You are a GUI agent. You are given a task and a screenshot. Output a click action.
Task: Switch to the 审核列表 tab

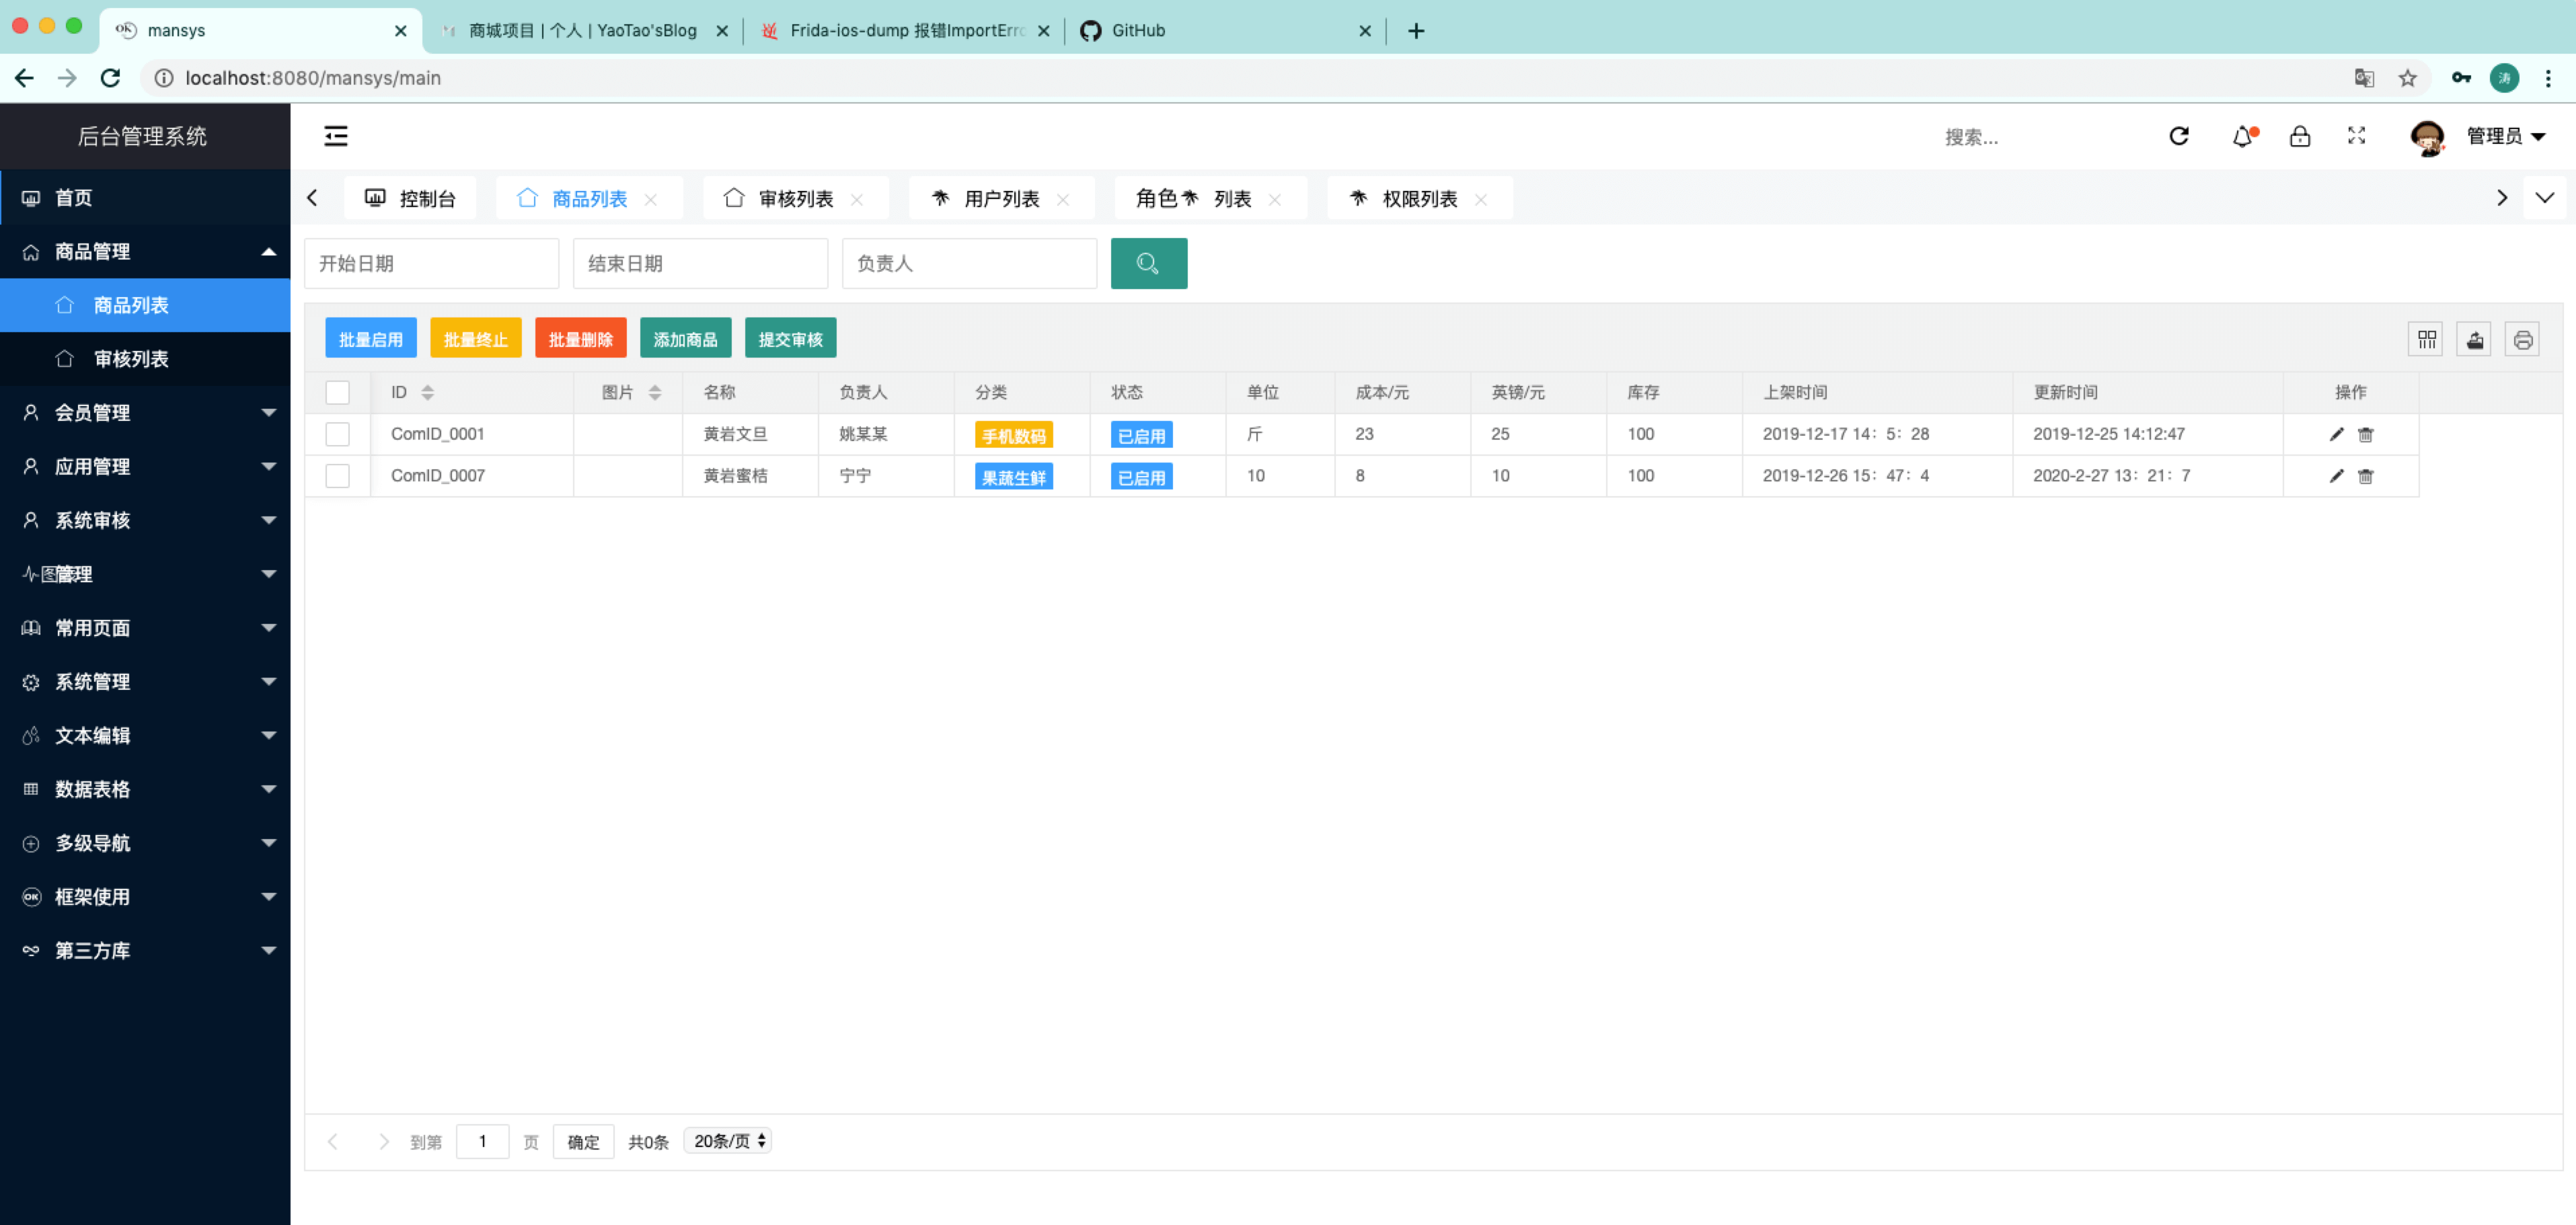pyautogui.click(x=795, y=198)
